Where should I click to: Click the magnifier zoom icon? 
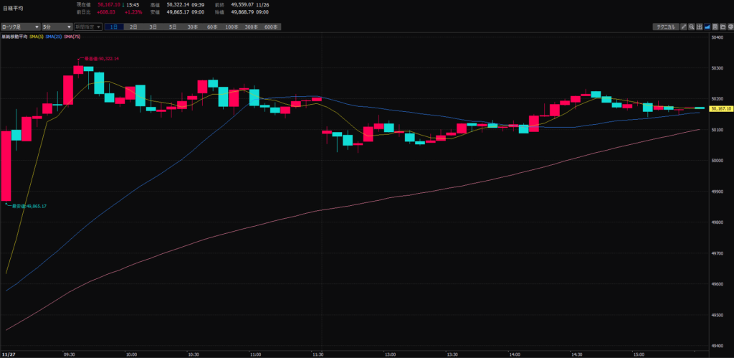pos(692,27)
